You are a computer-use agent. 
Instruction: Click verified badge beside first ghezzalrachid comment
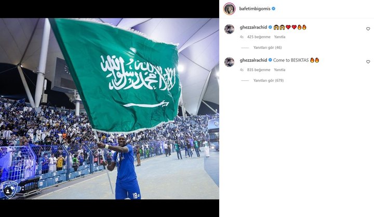tap(270, 27)
